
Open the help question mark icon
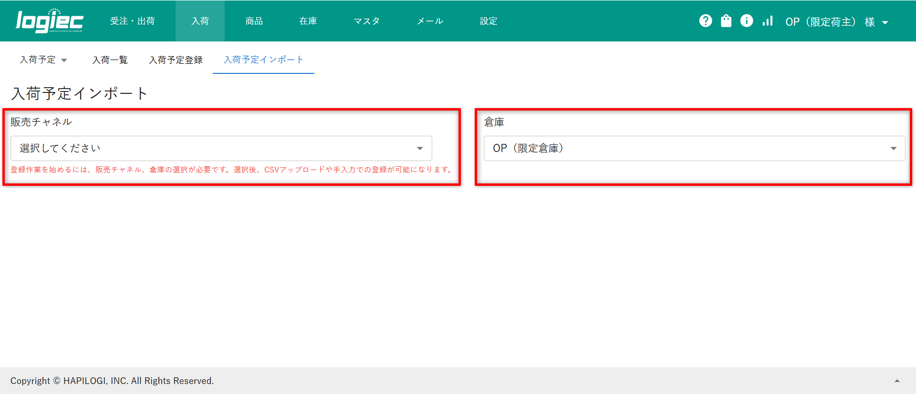tap(705, 21)
